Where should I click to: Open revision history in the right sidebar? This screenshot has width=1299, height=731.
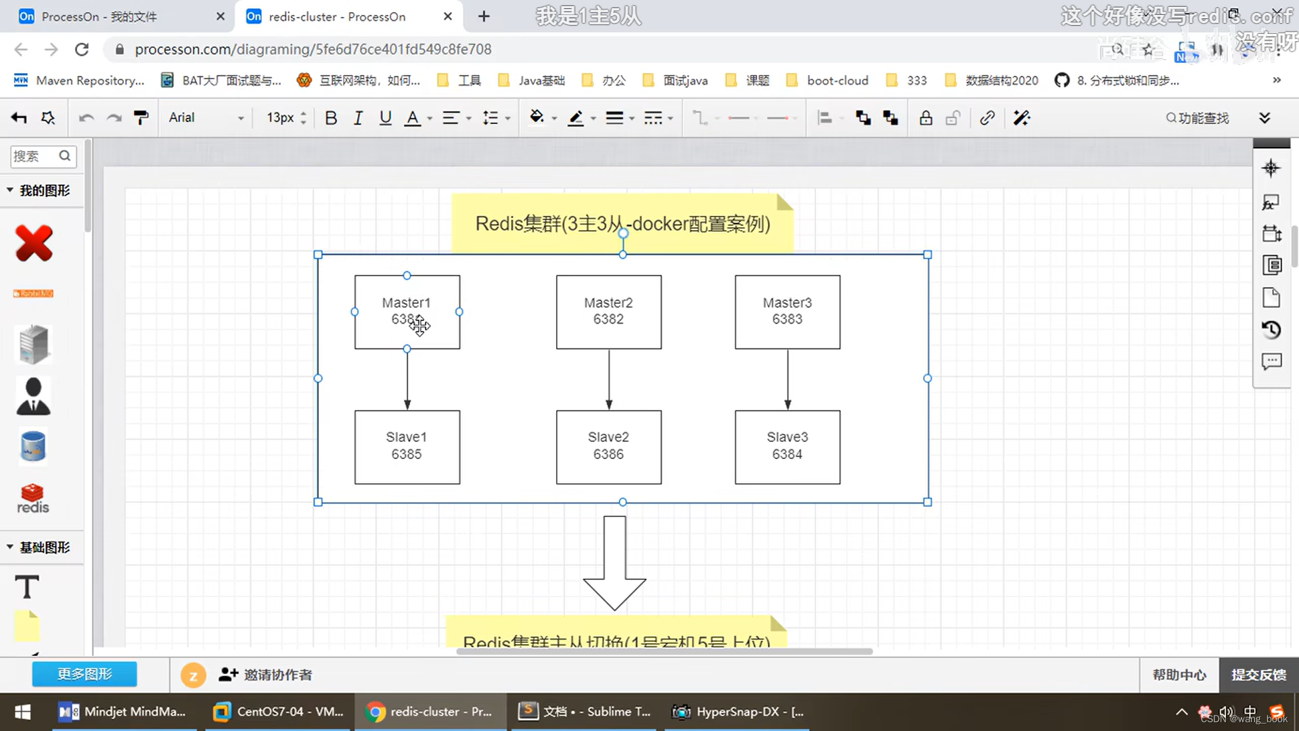pos(1271,330)
